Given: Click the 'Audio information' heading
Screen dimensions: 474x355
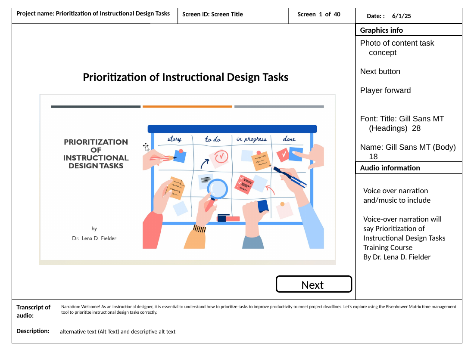Looking at the screenshot, I should coord(390,168).
